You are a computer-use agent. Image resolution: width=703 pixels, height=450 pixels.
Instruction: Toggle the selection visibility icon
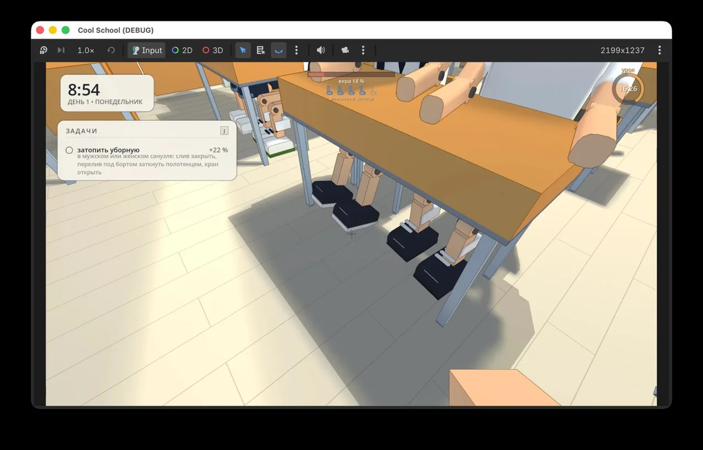pyautogui.click(x=279, y=50)
